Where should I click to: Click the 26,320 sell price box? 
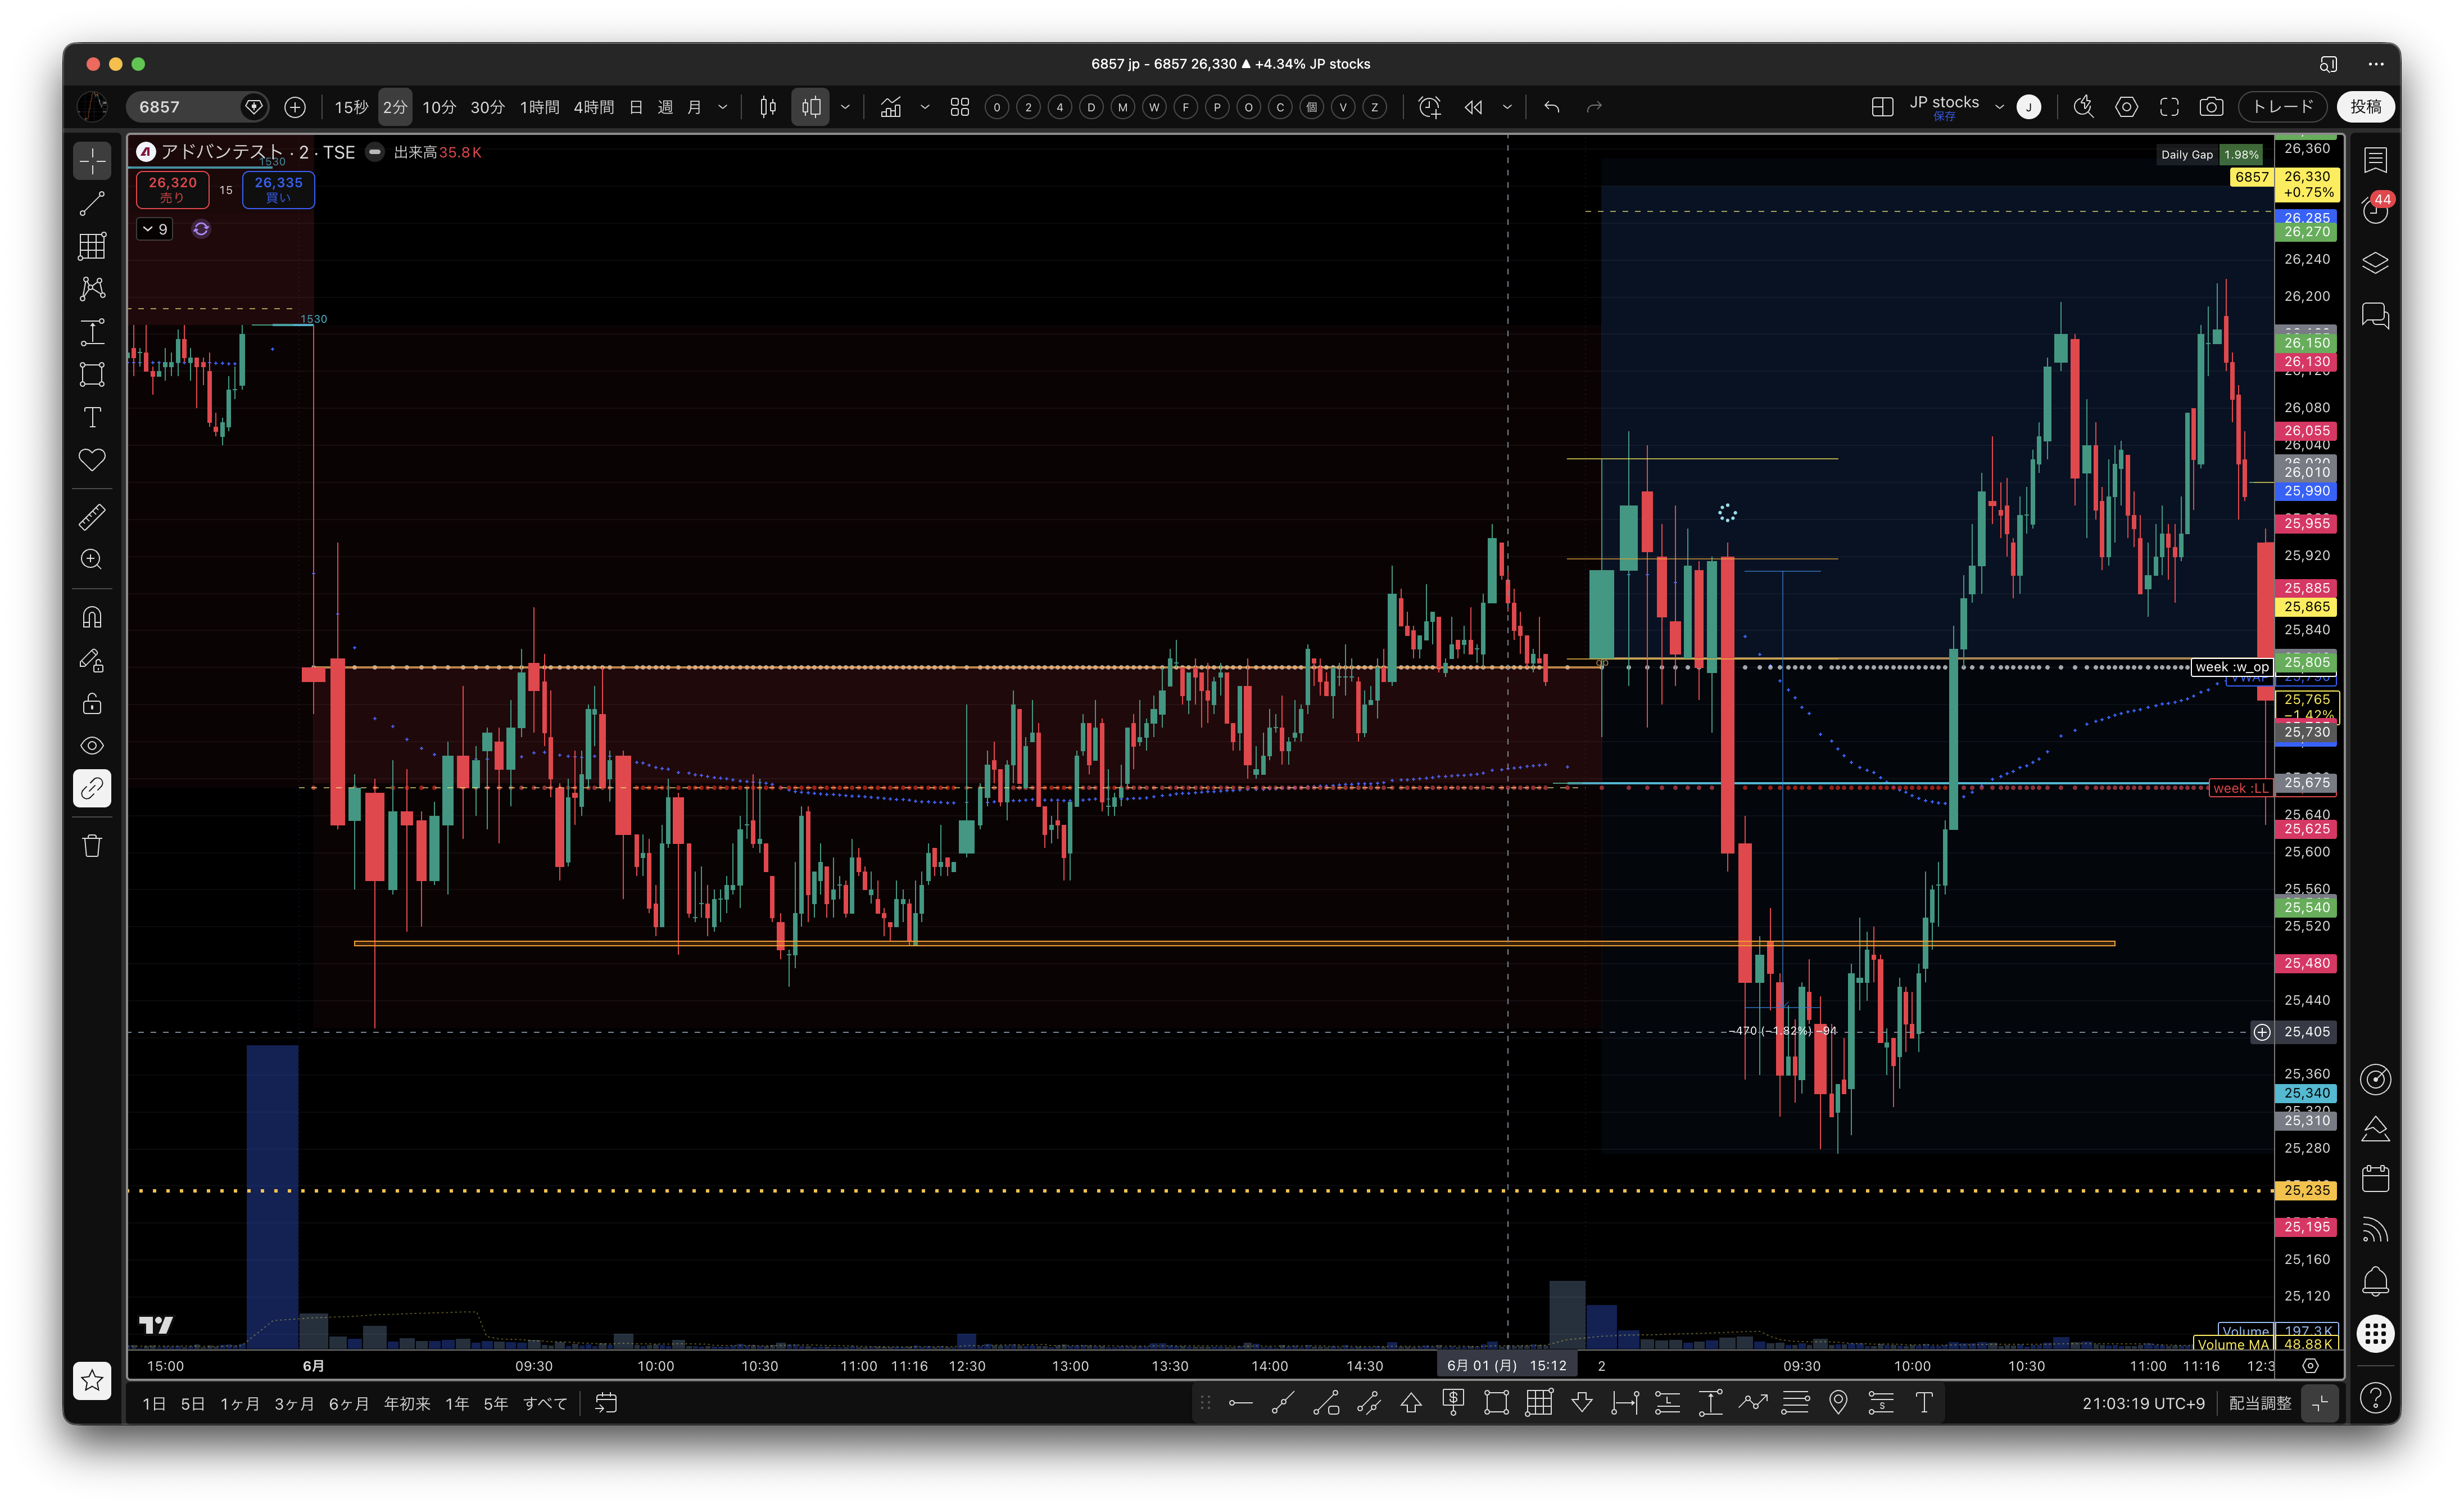point(173,189)
